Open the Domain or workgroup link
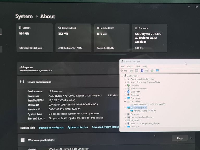The height and width of the screenshot is (150, 200). 51,128
